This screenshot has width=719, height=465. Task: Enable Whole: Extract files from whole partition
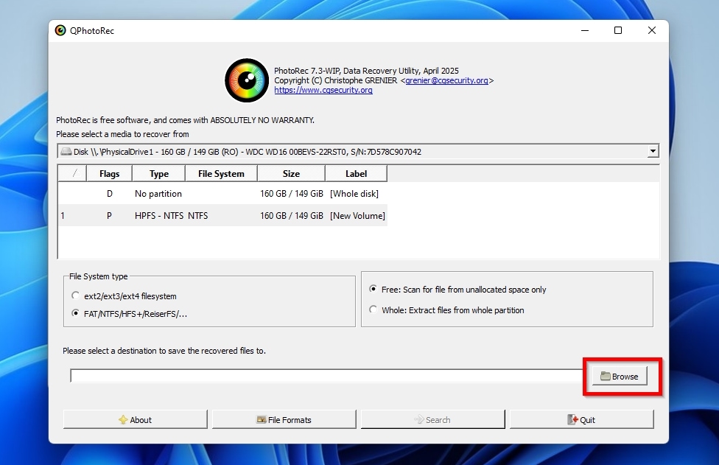click(373, 310)
